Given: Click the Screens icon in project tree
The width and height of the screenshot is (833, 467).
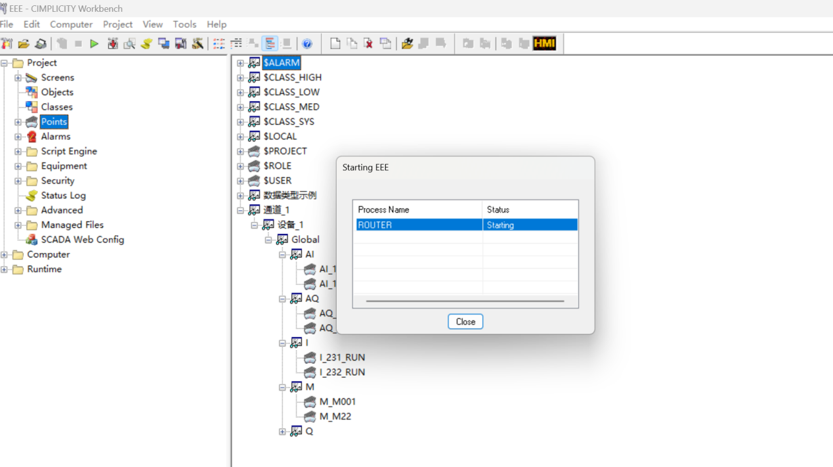Looking at the screenshot, I should click(31, 78).
